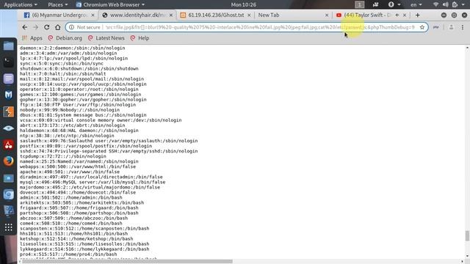Go back using the browser back arrow
Viewport: 470px width, 264px height.
[24, 27]
